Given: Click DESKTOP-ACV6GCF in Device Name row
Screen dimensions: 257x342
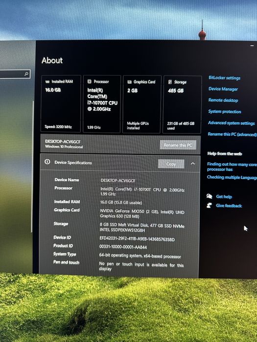Looking at the screenshot, I should [118, 180].
